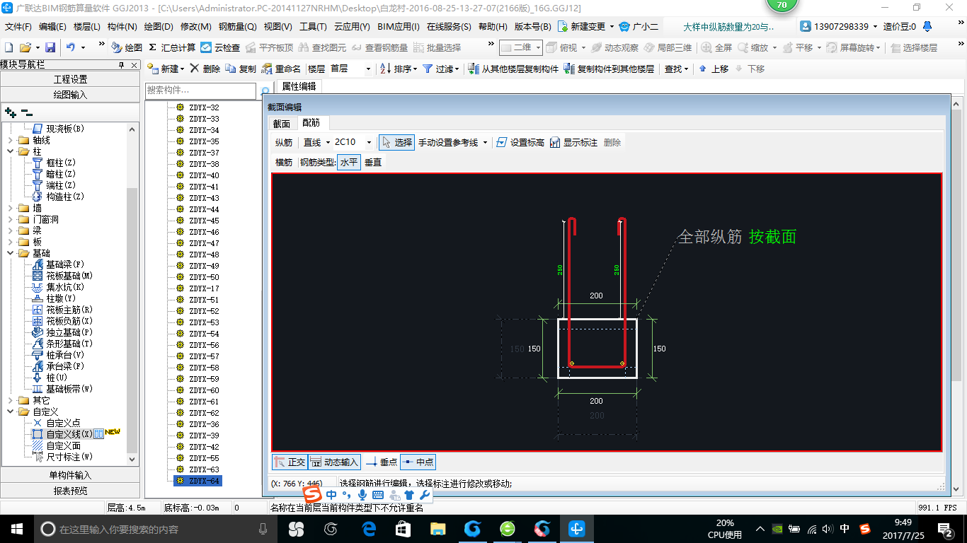
Task: Click the new file icon
Action: pos(9,47)
